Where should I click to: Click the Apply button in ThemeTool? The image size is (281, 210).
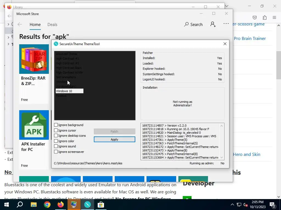click(x=114, y=139)
